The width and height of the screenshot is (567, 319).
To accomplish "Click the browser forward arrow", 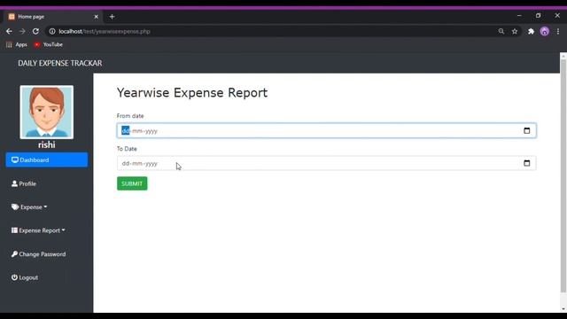I will point(22,32).
